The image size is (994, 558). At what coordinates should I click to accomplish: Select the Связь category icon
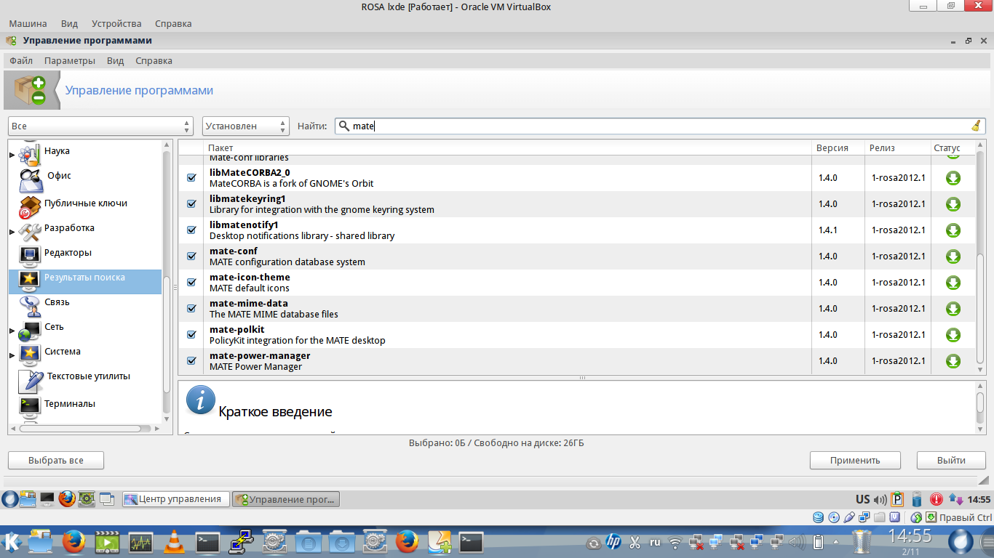pos(30,304)
